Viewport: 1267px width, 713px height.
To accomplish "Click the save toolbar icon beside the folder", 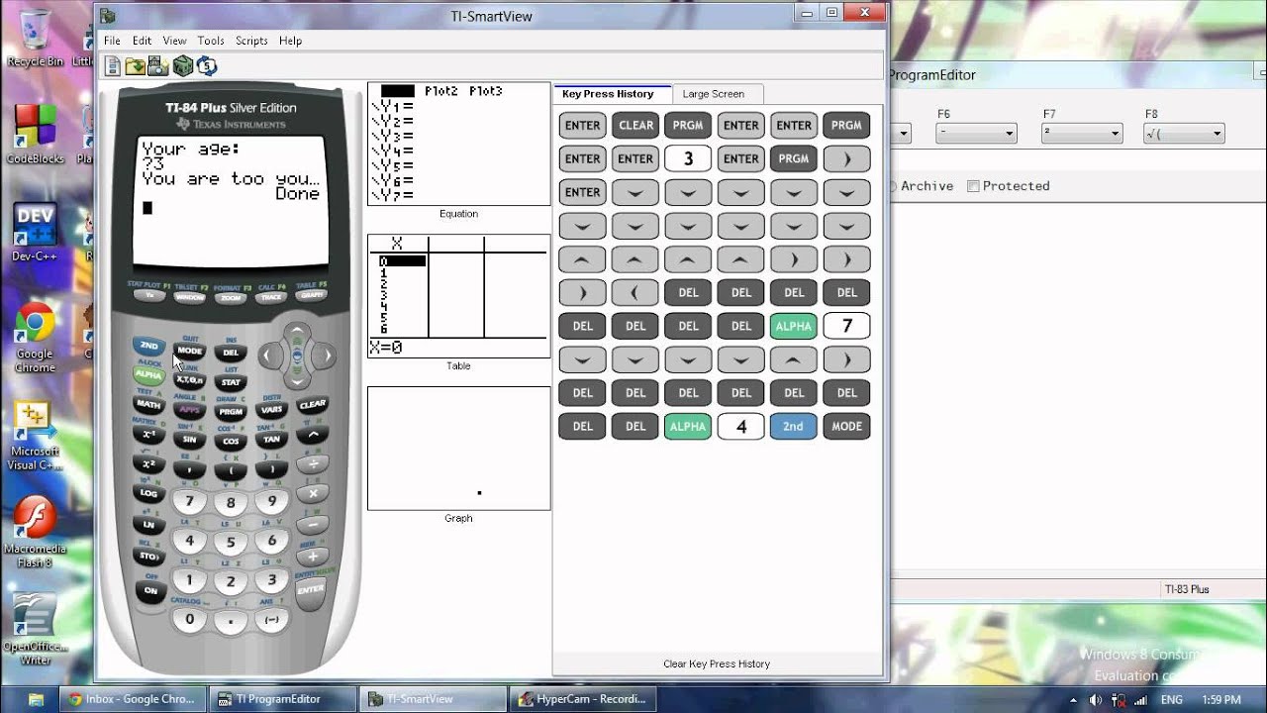I will (158, 66).
